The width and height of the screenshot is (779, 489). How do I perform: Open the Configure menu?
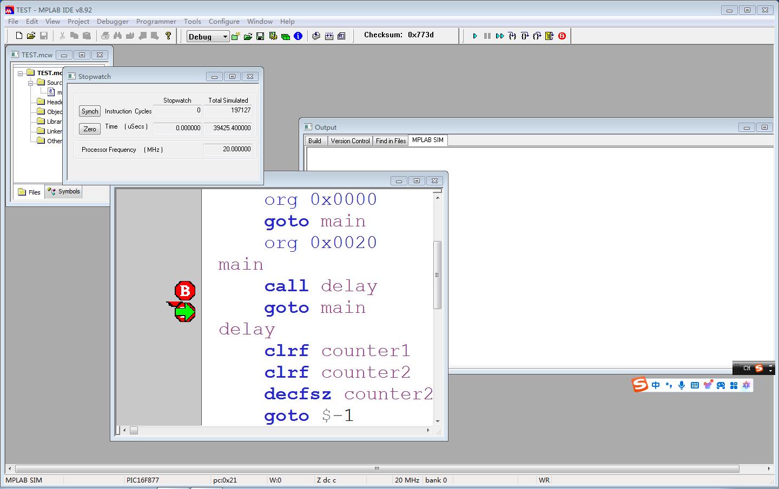(224, 21)
